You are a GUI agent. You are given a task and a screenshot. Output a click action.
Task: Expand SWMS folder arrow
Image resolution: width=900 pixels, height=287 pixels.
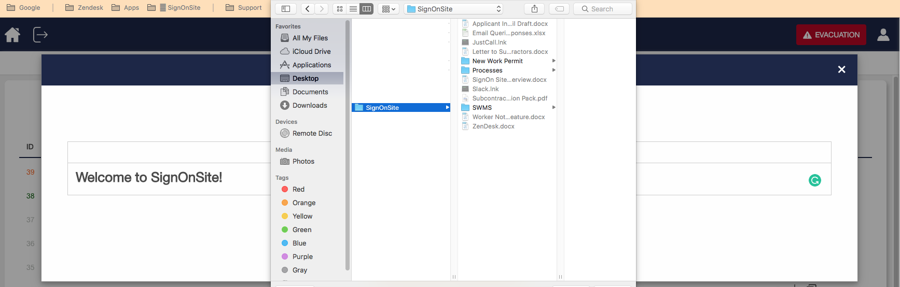tap(554, 108)
